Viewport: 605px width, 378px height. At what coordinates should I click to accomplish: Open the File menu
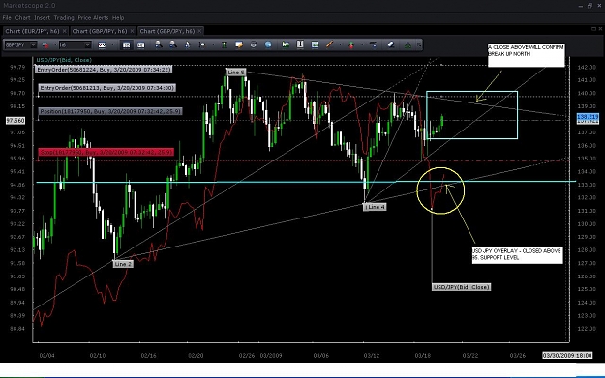click(7, 18)
